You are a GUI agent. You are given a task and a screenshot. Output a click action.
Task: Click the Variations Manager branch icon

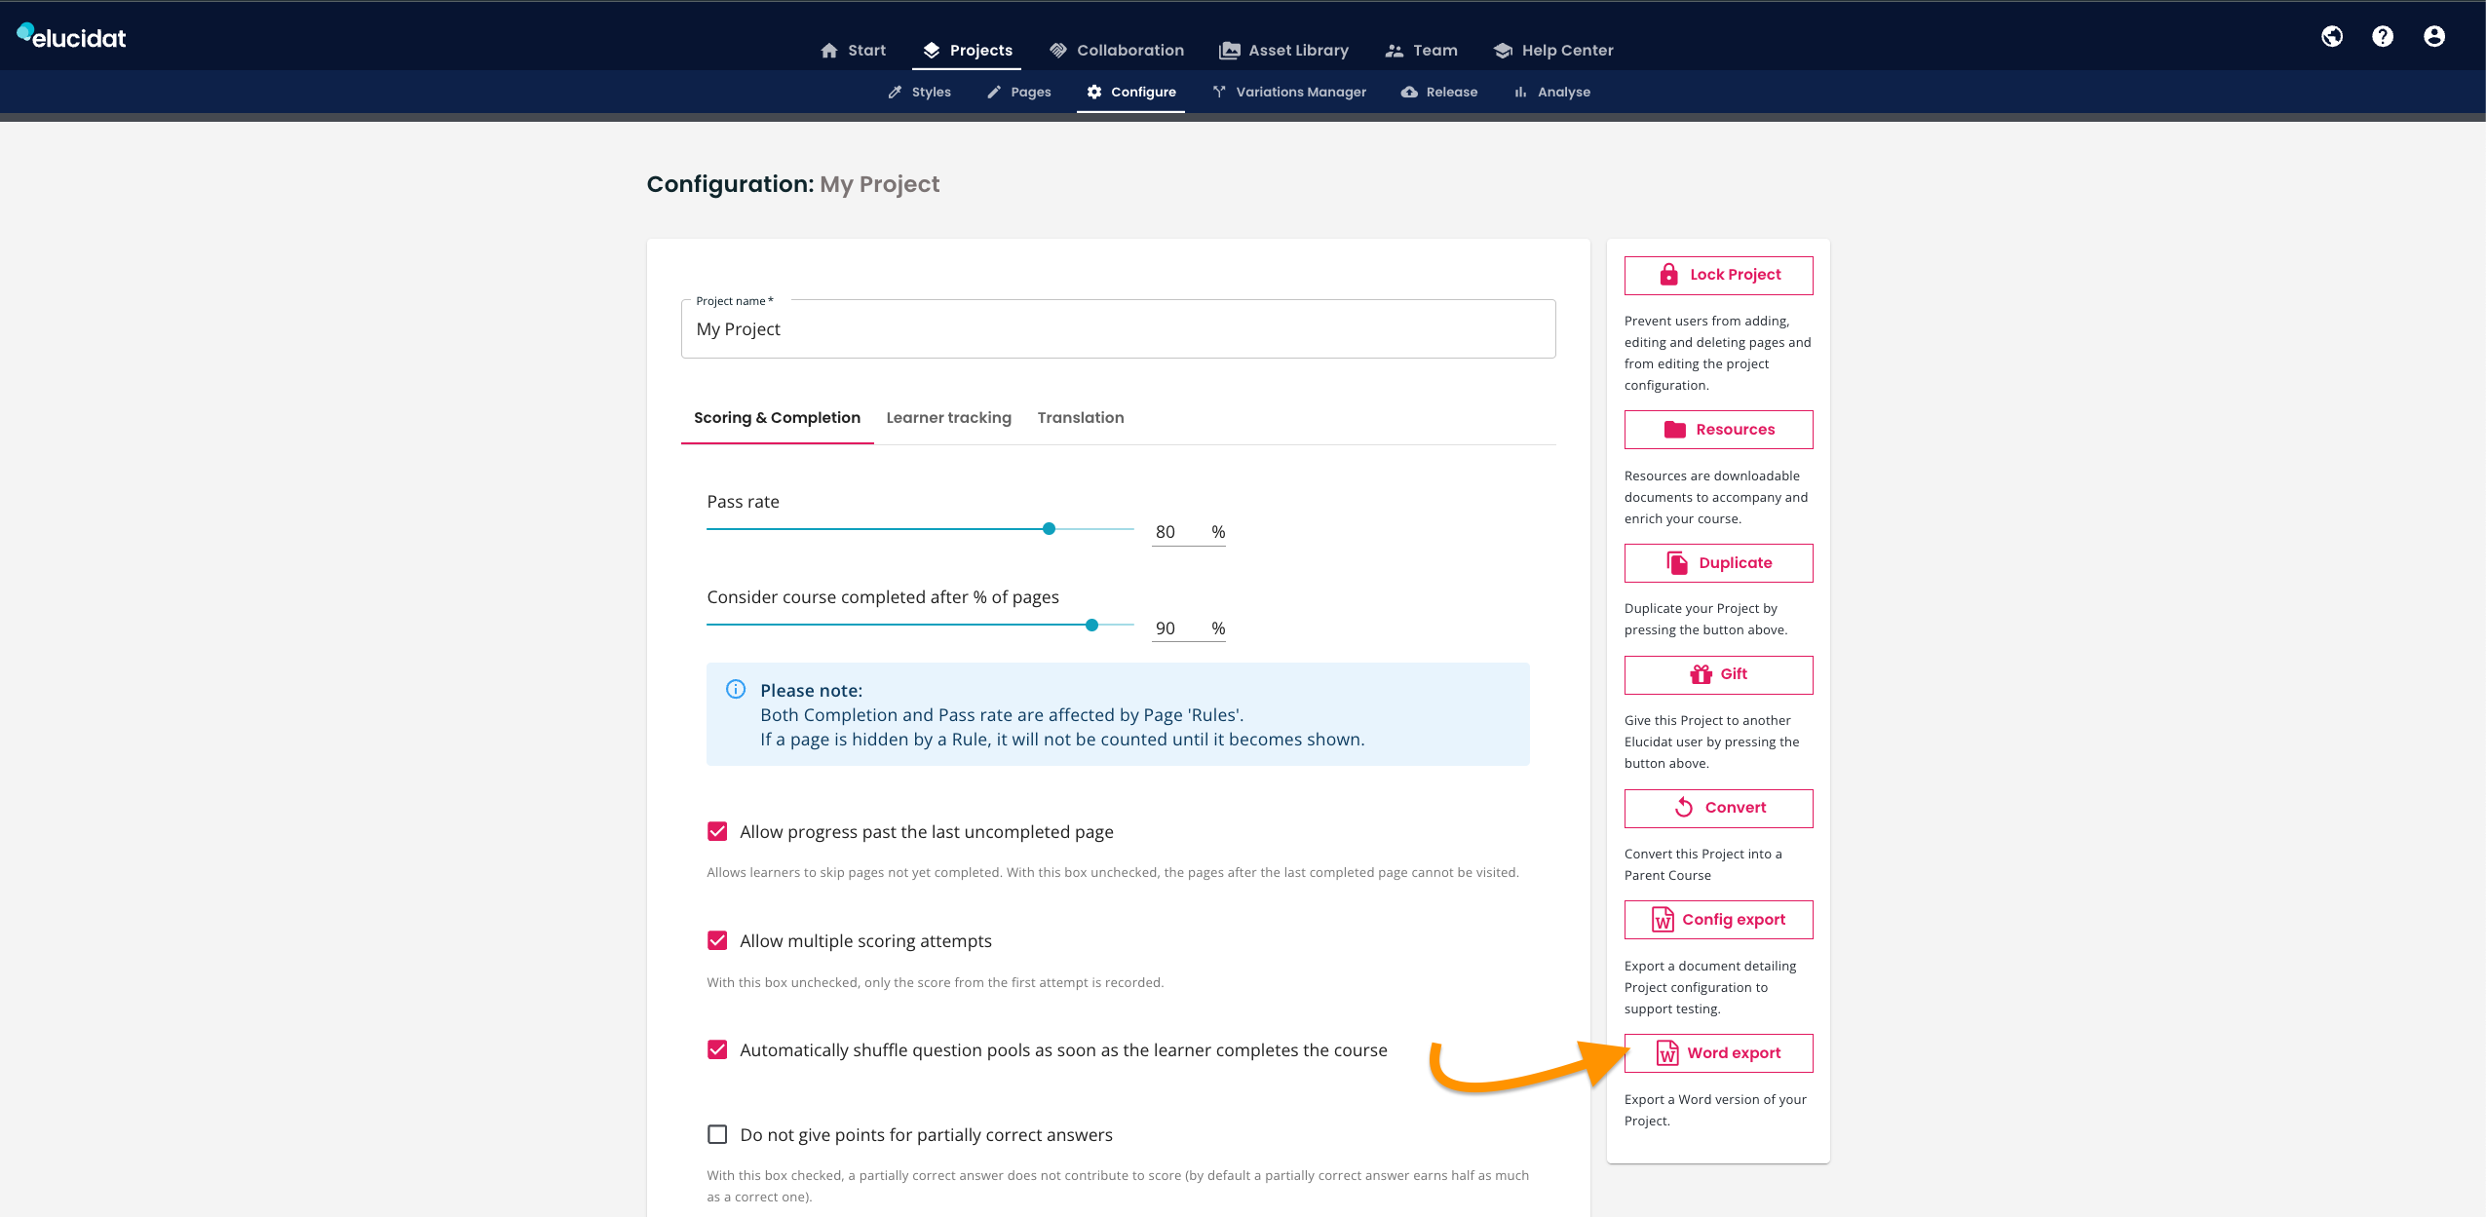[x=1219, y=93]
